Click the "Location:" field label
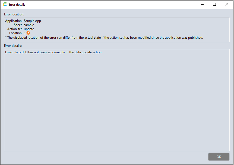Screen dimensions: 234x165 [x=16, y=33]
